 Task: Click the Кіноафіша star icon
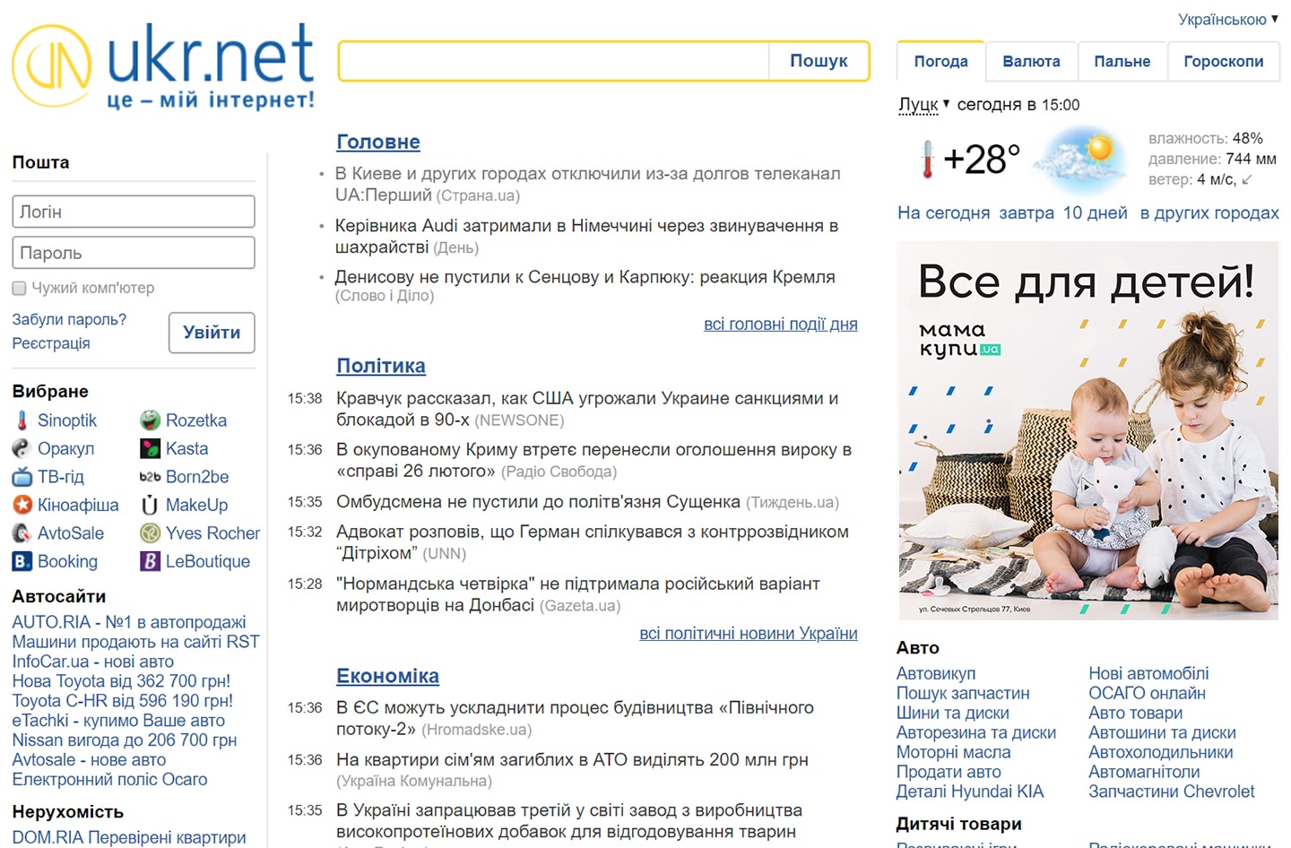(x=22, y=505)
